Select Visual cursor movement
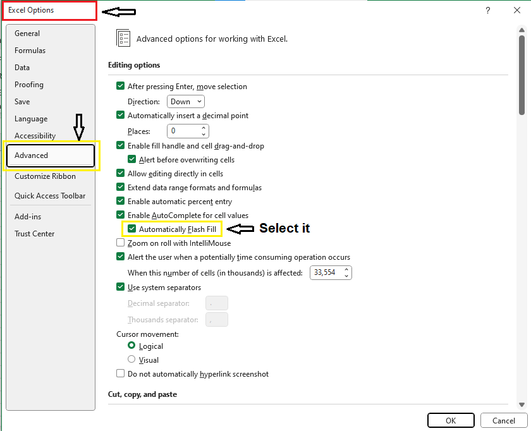531x431 pixels. [131, 359]
